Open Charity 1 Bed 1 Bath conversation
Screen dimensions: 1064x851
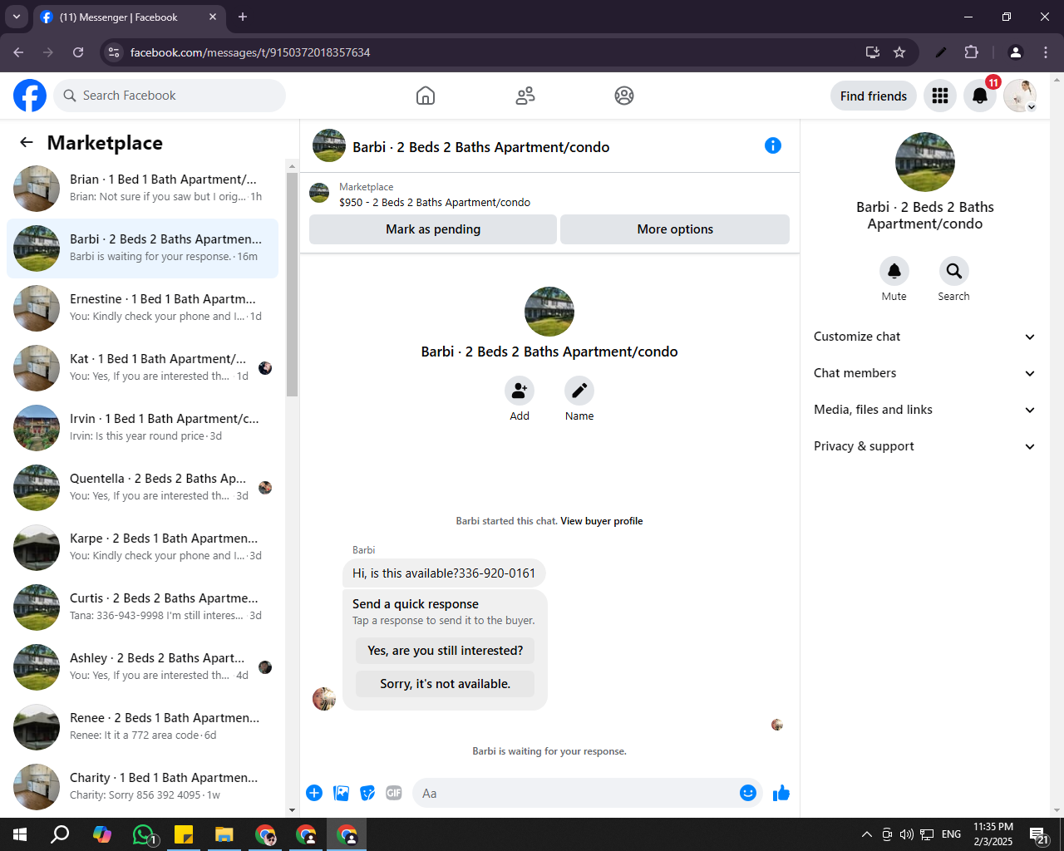pyautogui.click(x=143, y=787)
